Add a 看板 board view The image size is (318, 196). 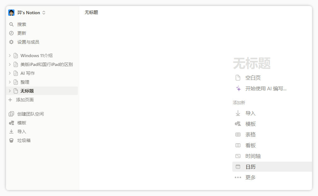pos(251,145)
